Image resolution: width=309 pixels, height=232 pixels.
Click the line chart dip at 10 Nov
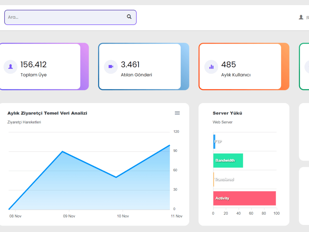116,177
